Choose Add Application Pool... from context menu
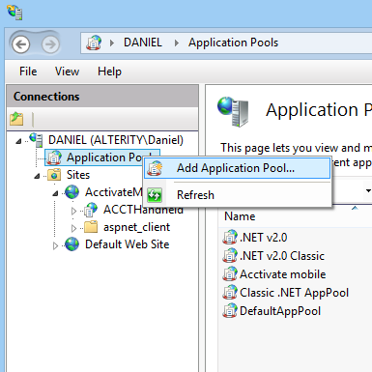The height and width of the screenshot is (372, 372). (238, 168)
